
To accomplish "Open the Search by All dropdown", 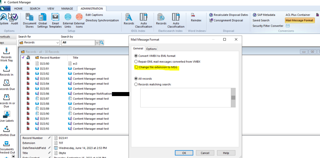I will coord(97,43).
